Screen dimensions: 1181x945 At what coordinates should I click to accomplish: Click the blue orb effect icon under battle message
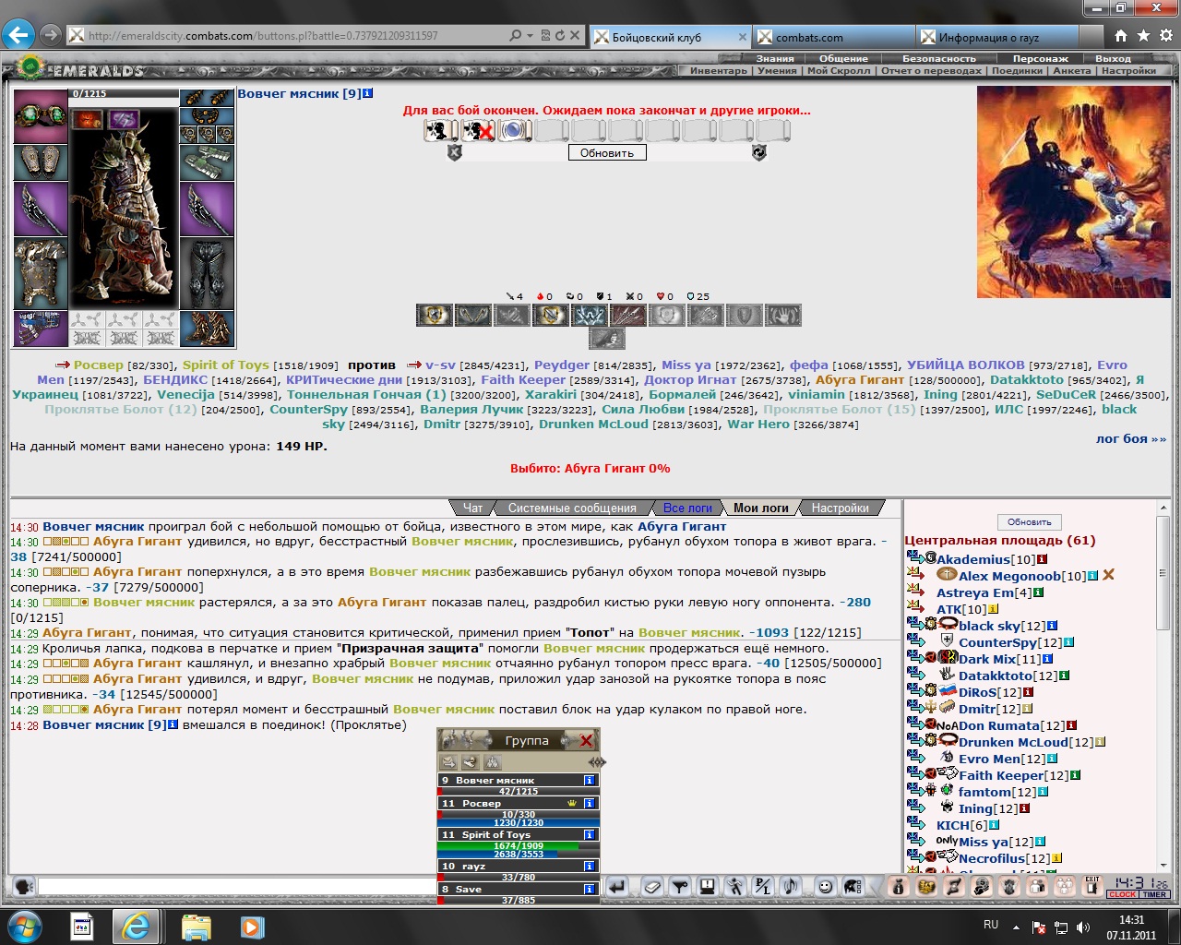513,130
